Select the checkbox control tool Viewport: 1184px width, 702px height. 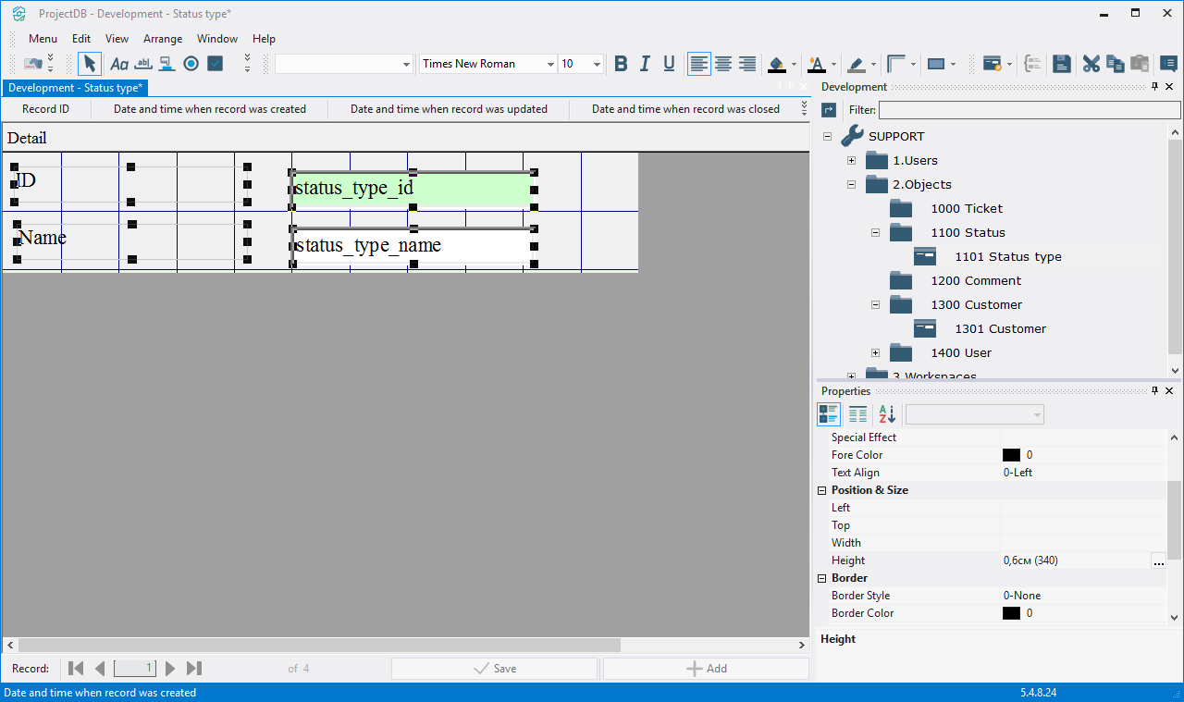point(215,64)
